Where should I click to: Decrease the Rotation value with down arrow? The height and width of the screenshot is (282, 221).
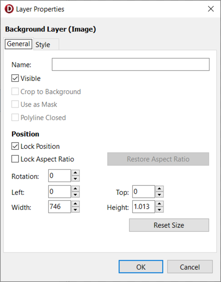pos(75,179)
